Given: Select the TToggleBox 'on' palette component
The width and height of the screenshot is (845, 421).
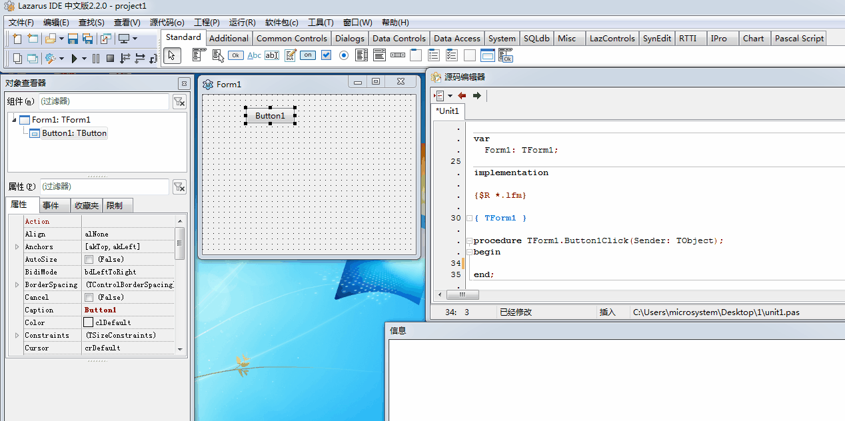Looking at the screenshot, I should 308,55.
